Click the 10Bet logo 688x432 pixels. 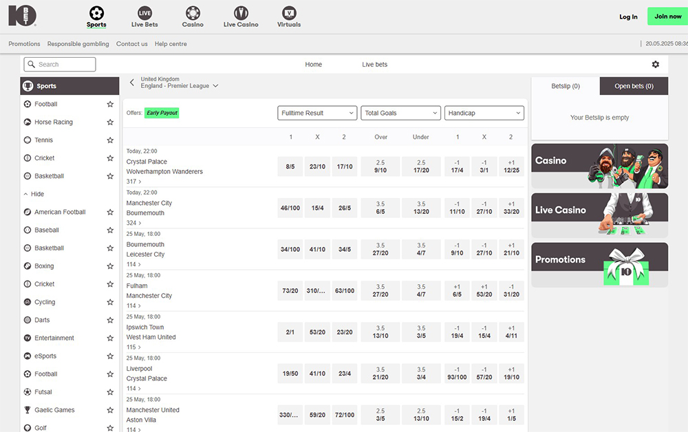(x=22, y=16)
